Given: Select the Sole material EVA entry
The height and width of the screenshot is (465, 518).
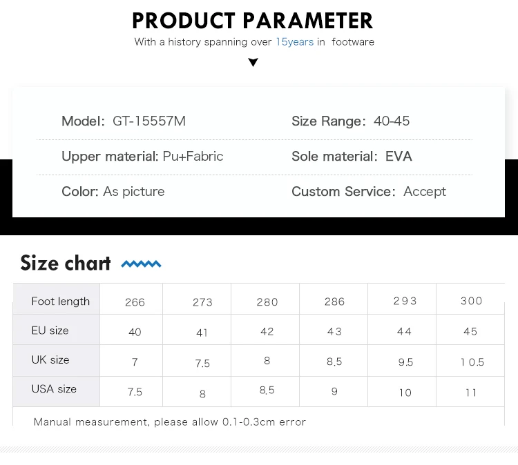Looking at the screenshot, I should click(x=352, y=157).
